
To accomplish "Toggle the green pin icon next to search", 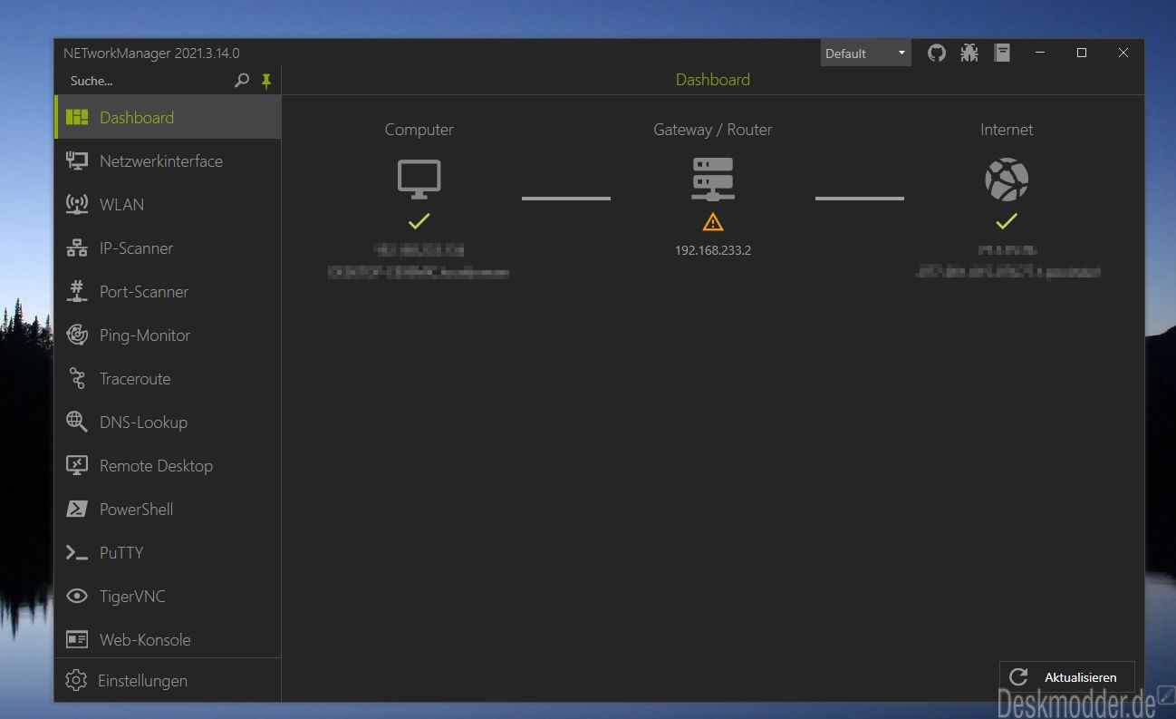I will 266,81.
